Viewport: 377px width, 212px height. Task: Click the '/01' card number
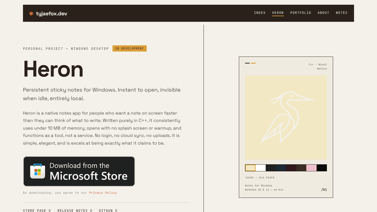[324, 190]
